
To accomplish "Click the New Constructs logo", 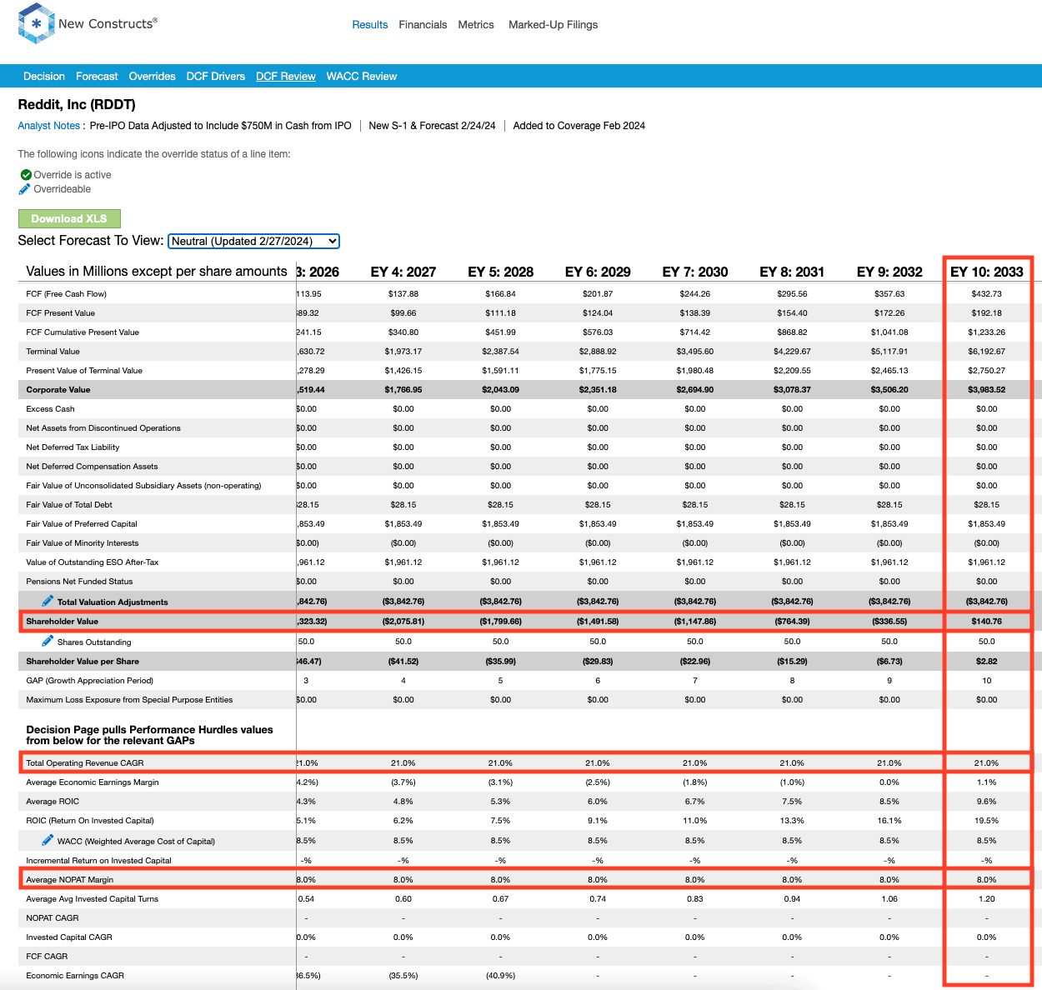I will click(x=88, y=23).
